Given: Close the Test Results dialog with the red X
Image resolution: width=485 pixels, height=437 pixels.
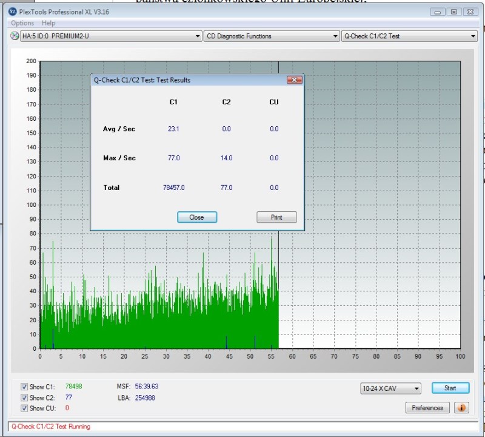Looking at the screenshot, I should pyautogui.click(x=294, y=80).
